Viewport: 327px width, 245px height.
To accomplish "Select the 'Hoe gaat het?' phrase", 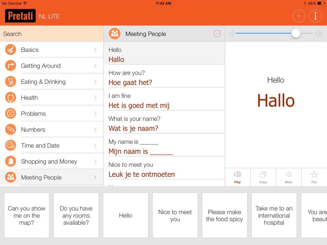I will 164,76.
